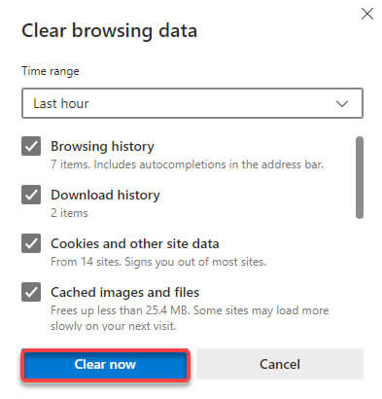Close the Clear browsing data dialog
The width and height of the screenshot is (382, 399).
pos(367,14)
